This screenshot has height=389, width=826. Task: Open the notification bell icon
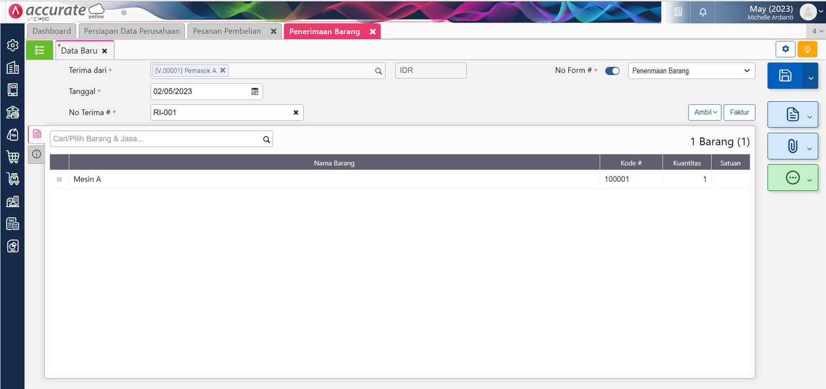click(703, 12)
